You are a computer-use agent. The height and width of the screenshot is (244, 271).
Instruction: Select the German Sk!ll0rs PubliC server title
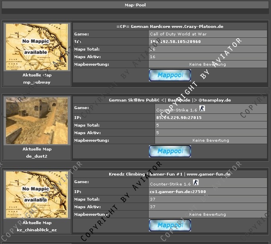[170, 100]
